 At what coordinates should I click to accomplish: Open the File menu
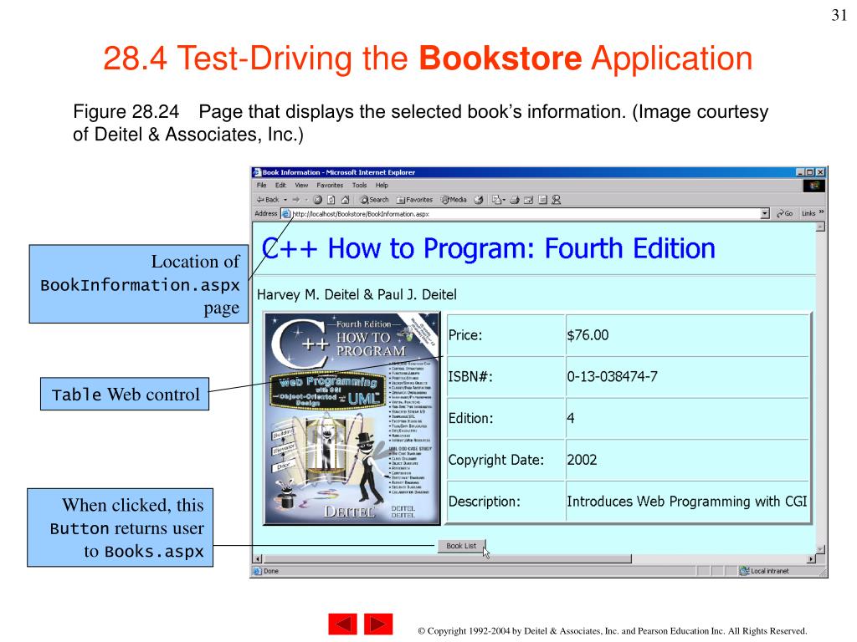(x=262, y=185)
